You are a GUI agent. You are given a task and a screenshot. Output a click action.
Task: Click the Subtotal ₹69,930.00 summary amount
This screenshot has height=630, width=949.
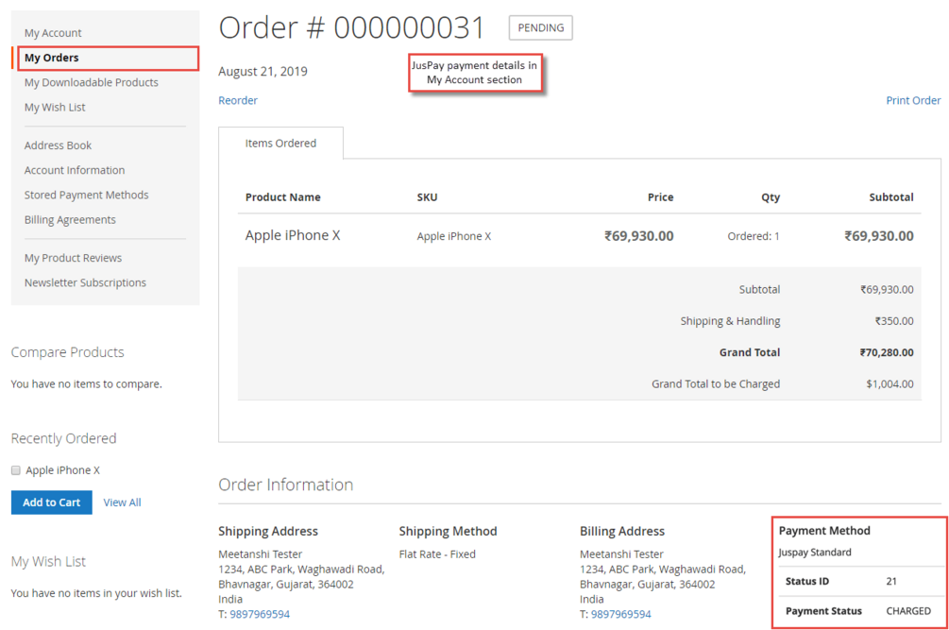(x=887, y=290)
